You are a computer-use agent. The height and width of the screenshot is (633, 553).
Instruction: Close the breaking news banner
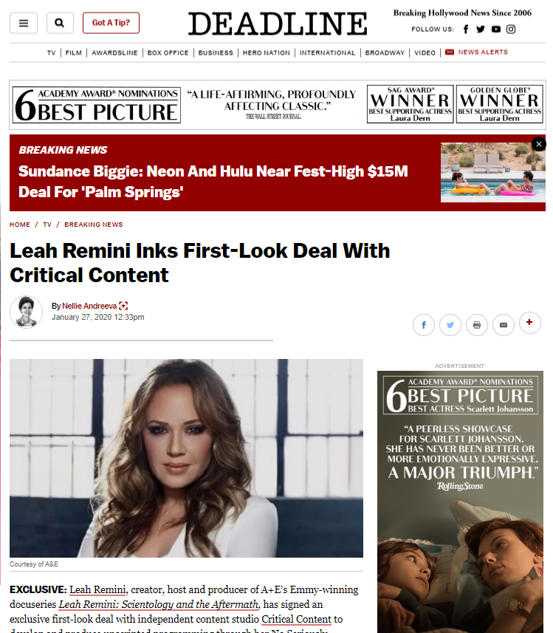click(539, 144)
